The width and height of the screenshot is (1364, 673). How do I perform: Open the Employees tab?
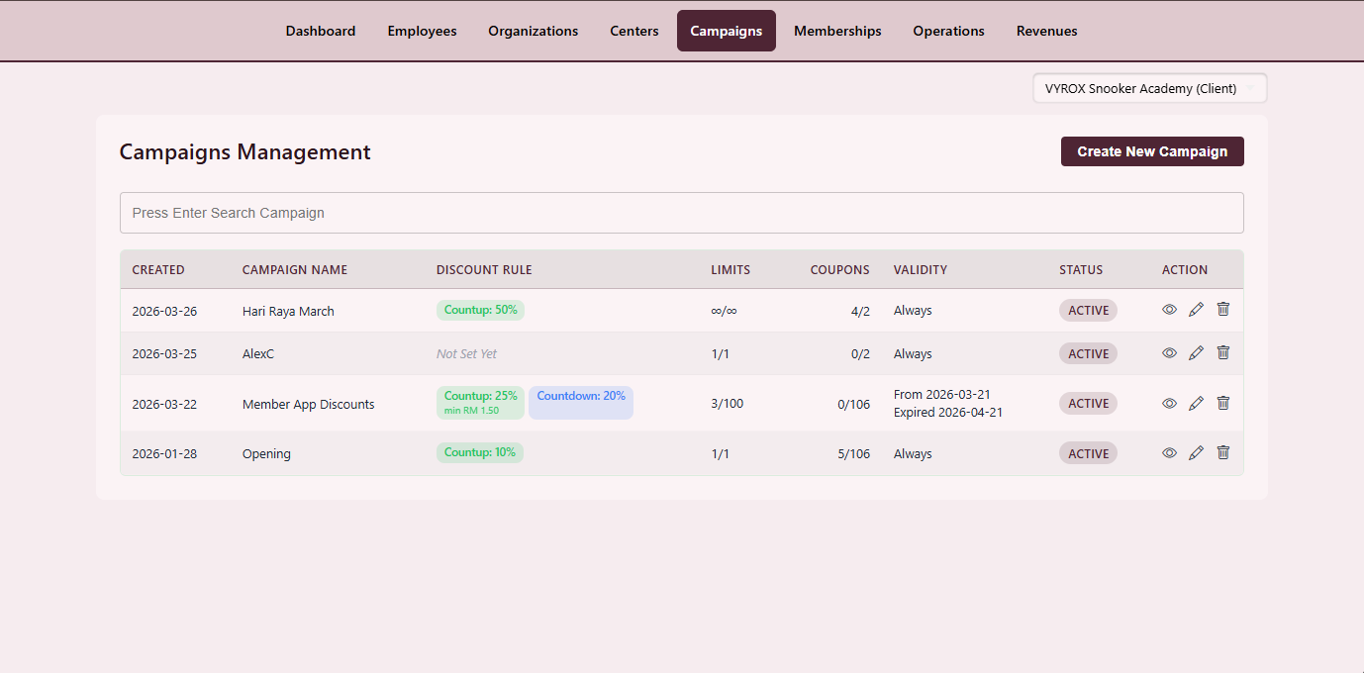click(422, 31)
